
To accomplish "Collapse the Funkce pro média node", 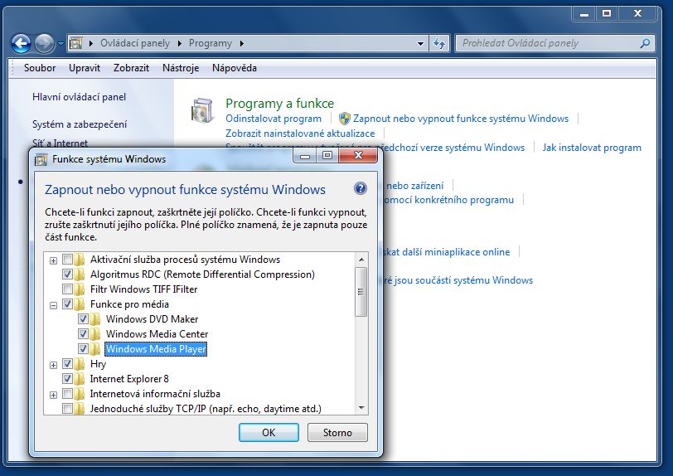I will tap(53, 305).
